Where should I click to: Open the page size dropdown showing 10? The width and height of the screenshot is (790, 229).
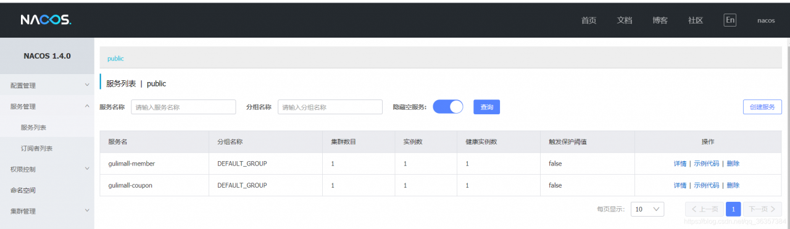click(x=647, y=209)
